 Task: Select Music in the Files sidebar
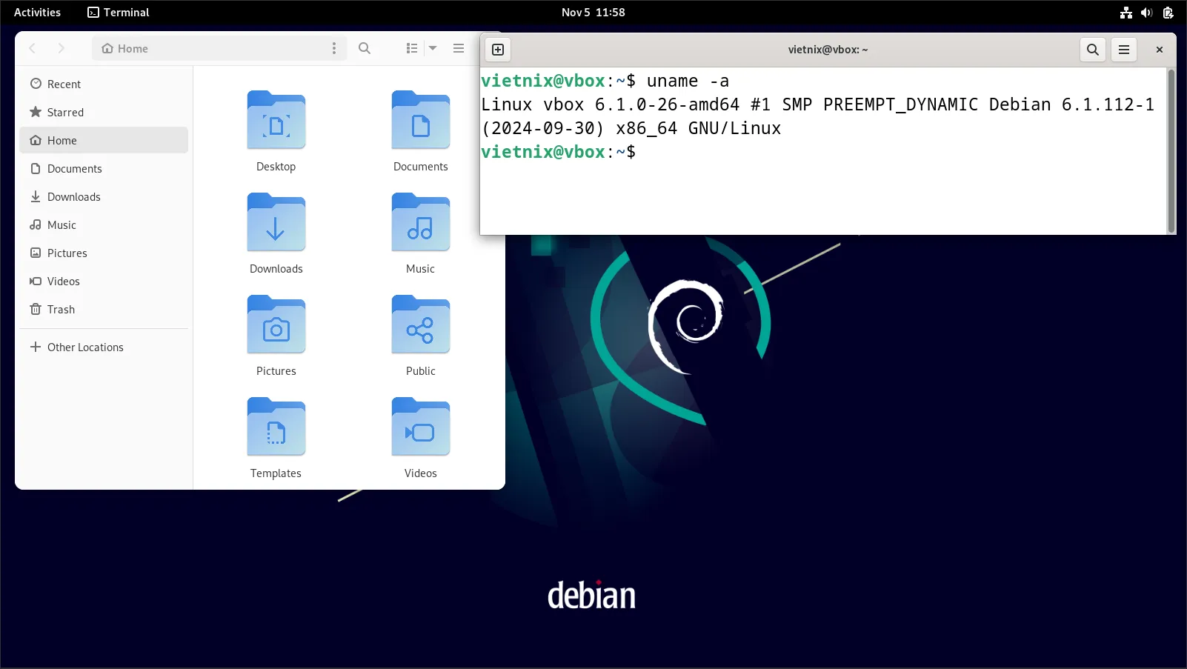coord(104,224)
